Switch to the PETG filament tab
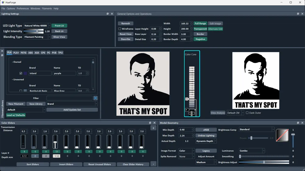The height and width of the screenshot is (171, 305). coord(23,53)
